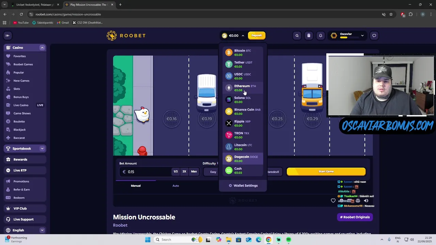Select Dogecoin DOGE wallet

click(243, 159)
